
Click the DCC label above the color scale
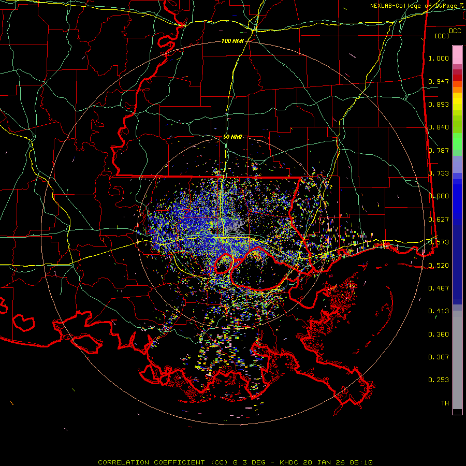coord(455,31)
